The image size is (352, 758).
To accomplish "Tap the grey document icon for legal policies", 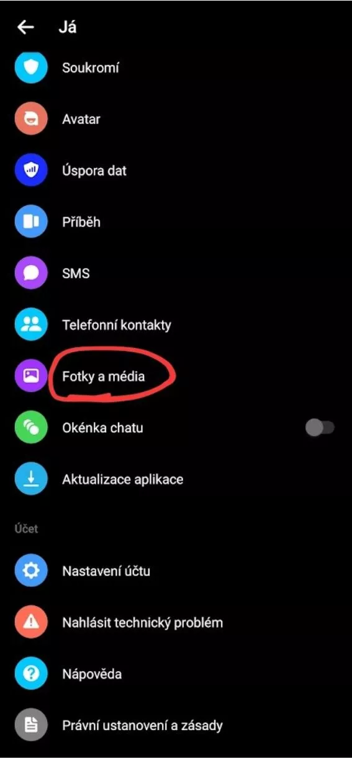I will pyautogui.click(x=31, y=725).
